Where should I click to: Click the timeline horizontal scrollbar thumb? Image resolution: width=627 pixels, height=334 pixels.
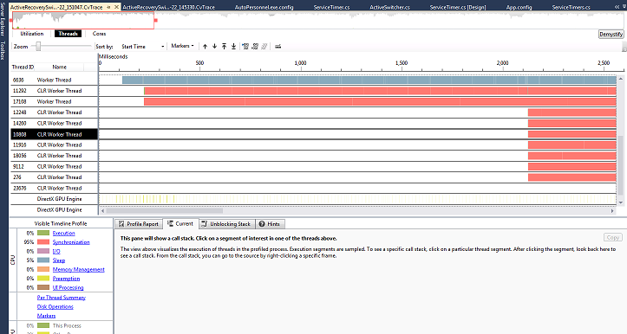pyautogui.click(x=165, y=210)
